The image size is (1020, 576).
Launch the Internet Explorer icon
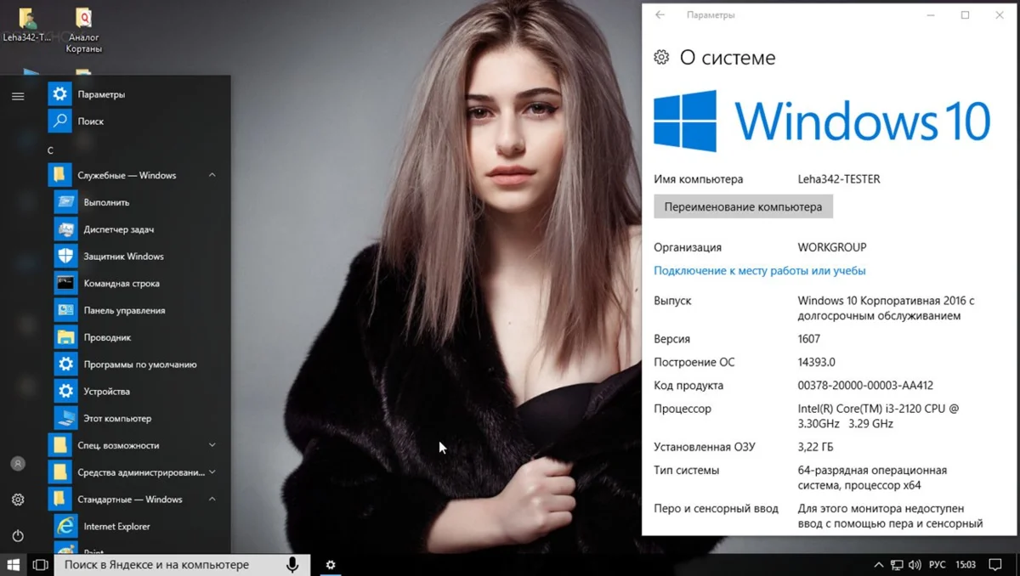click(66, 527)
